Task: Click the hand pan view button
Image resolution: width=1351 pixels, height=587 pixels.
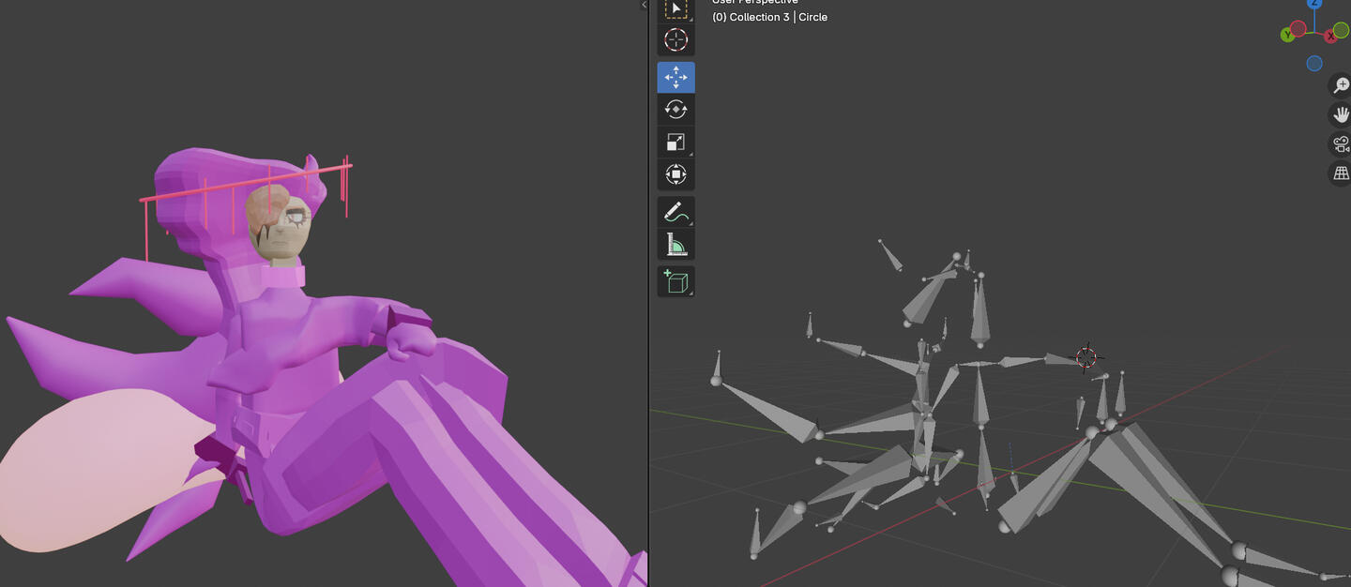Action: (1341, 114)
